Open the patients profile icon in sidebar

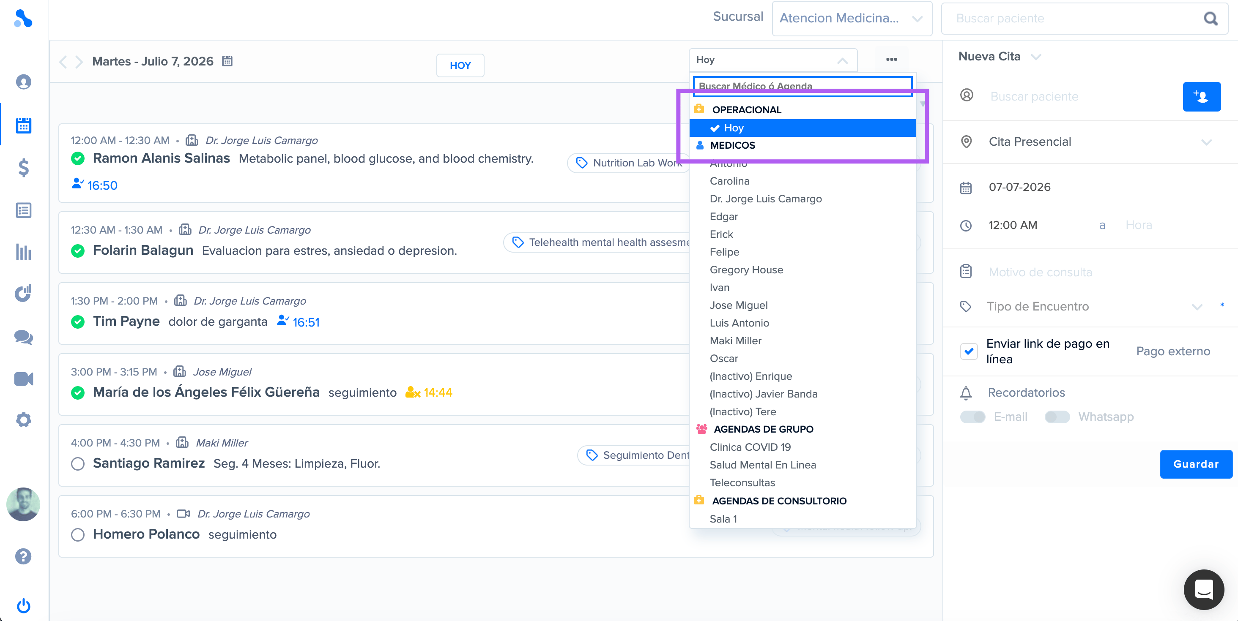(23, 82)
